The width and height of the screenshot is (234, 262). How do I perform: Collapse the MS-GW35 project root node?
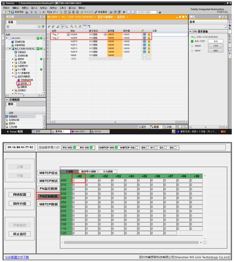click(x=7, y=38)
